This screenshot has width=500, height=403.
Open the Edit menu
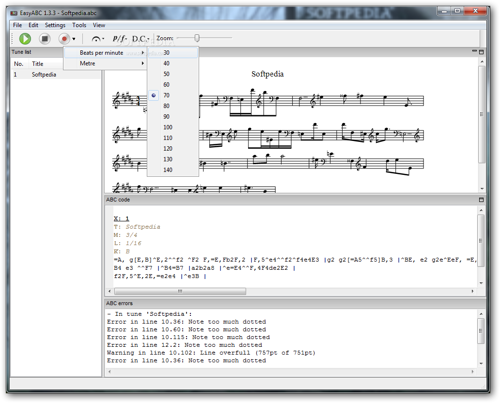[x=33, y=25]
